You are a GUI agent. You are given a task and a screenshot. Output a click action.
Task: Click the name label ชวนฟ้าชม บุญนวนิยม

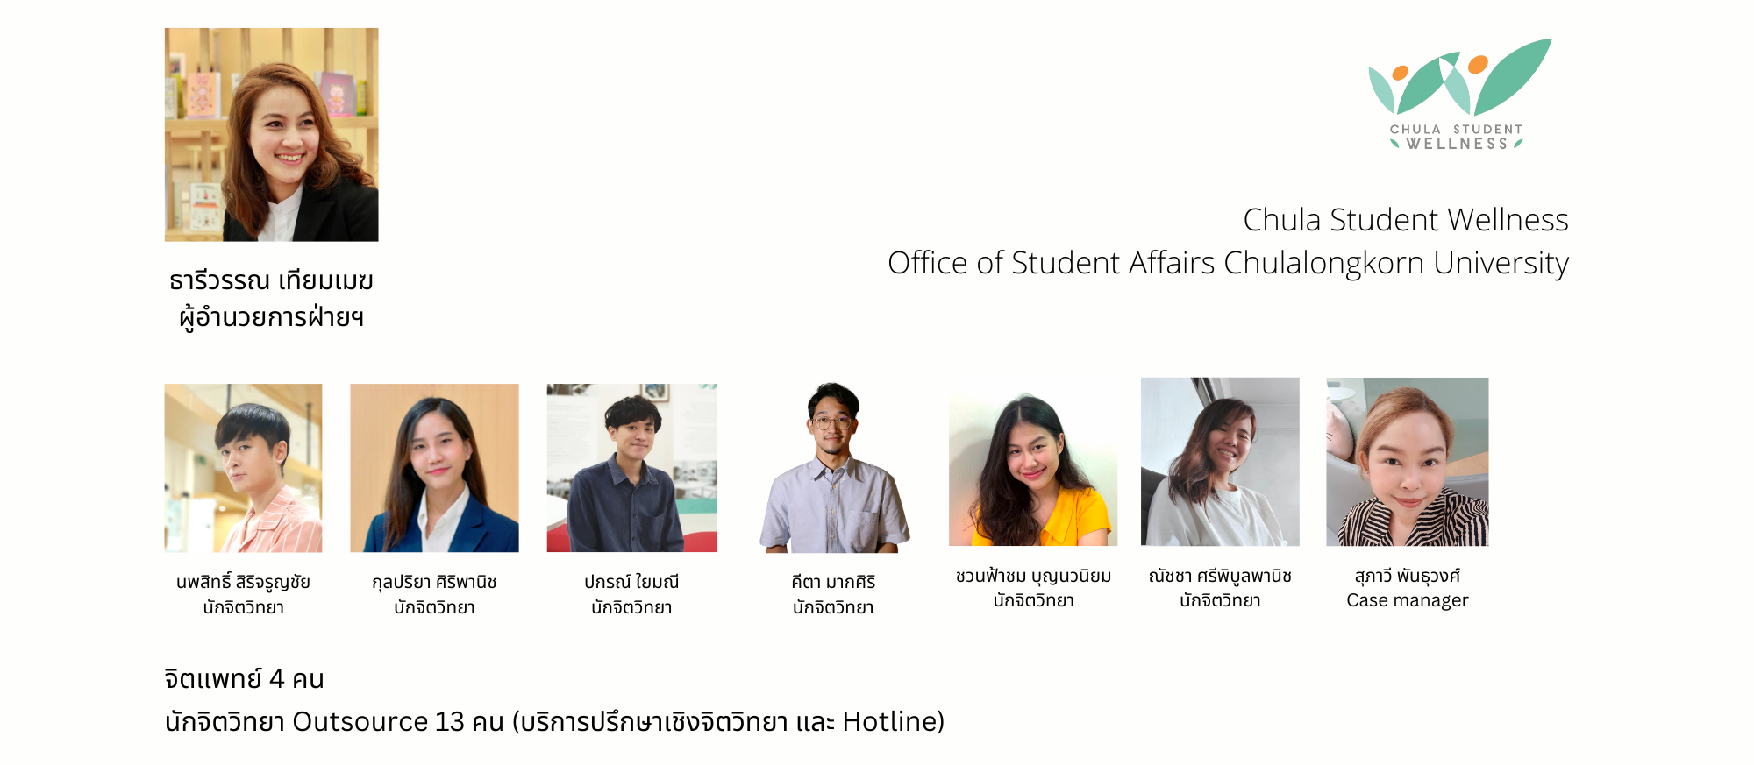pyautogui.click(x=1033, y=576)
